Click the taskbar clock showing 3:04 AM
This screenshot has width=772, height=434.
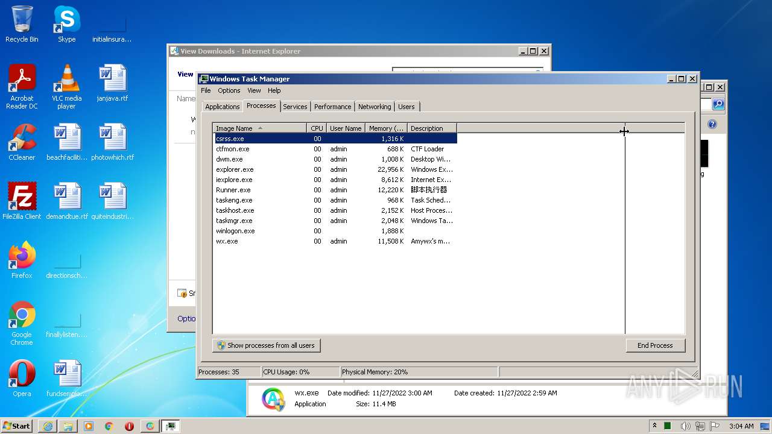[x=741, y=426]
